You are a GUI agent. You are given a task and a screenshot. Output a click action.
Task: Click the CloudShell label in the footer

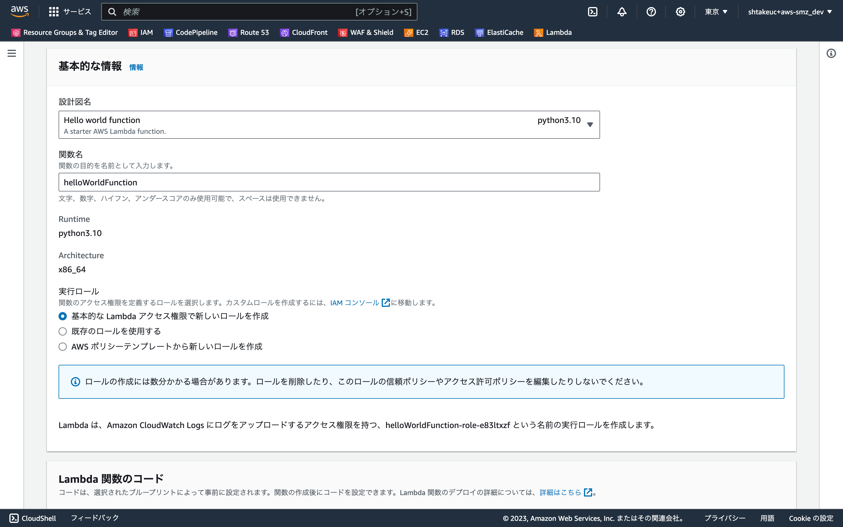pyautogui.click(x=39, y=518)
